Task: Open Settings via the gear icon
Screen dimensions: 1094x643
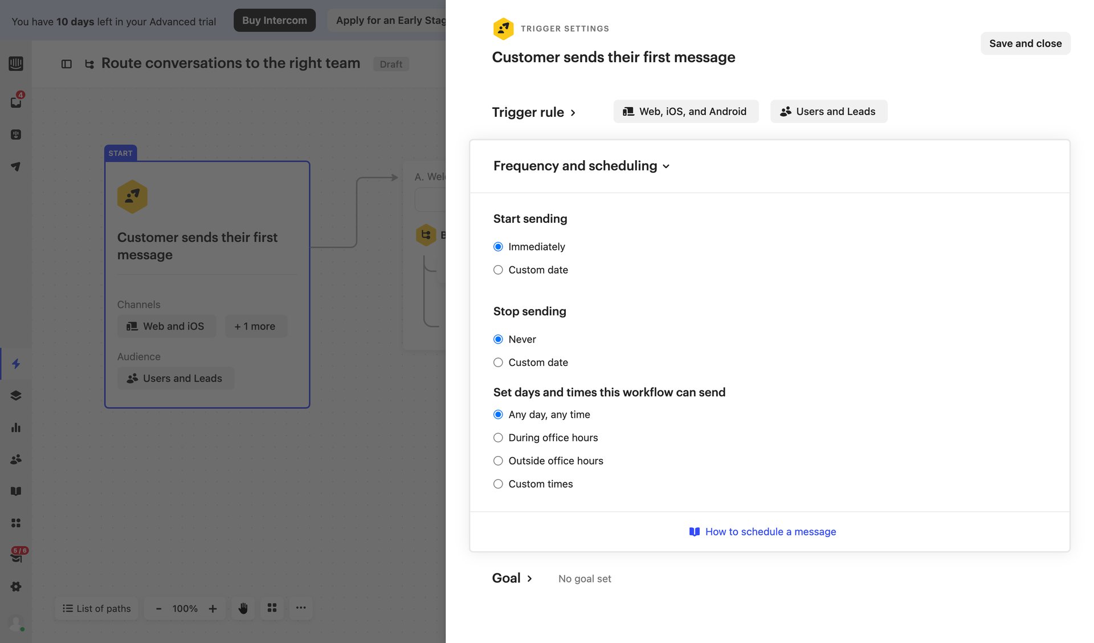Action: click(16, 587)
